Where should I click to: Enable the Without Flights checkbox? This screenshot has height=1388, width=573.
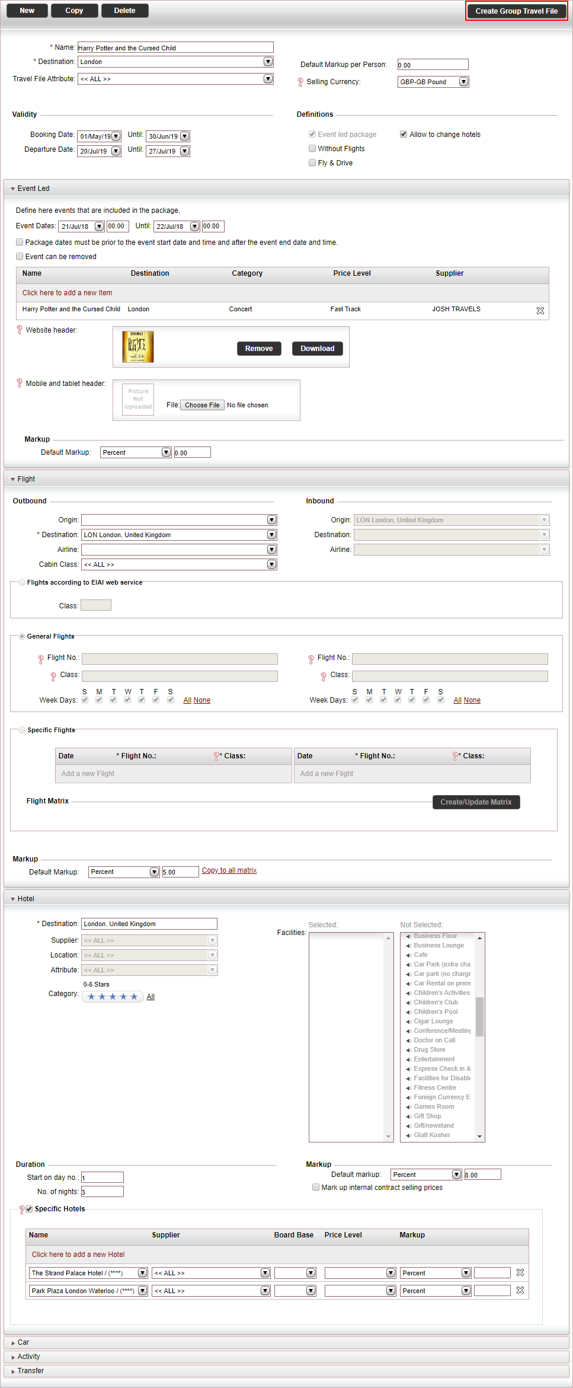(x=312, y=148)
